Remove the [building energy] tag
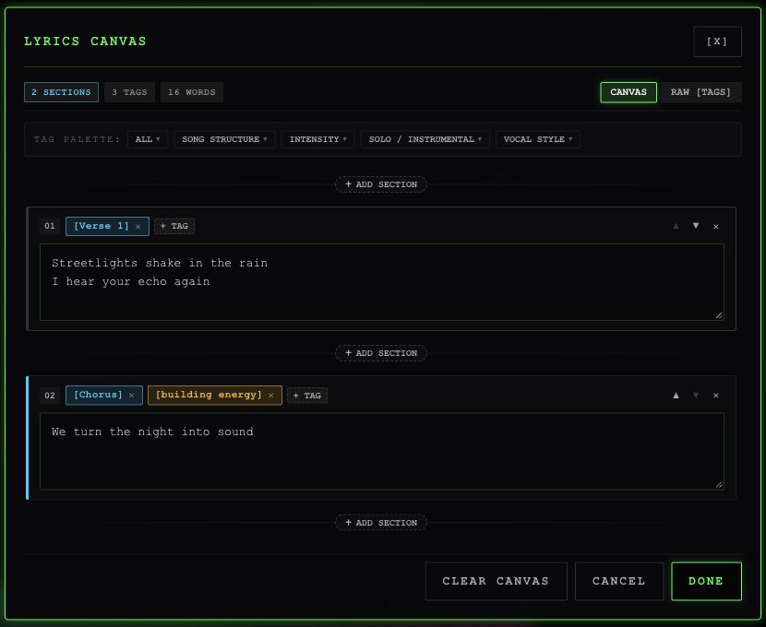 click(x=270, y=396)
